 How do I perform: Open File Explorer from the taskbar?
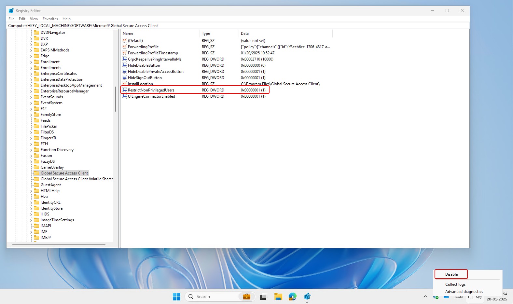click(278, 297)
